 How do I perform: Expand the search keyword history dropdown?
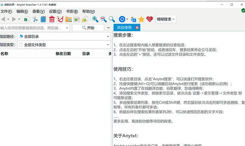pyautogui.click(x=67, y=28)
